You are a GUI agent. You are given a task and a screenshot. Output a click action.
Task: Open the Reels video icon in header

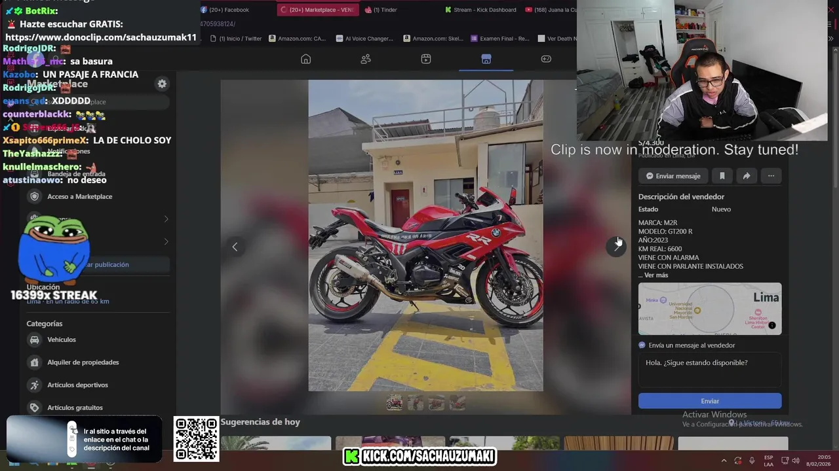click(x=426, y=59)
